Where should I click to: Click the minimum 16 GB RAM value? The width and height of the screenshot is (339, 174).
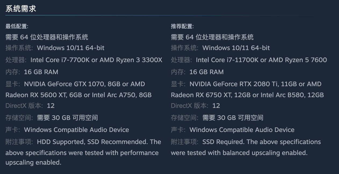(41, 72)
